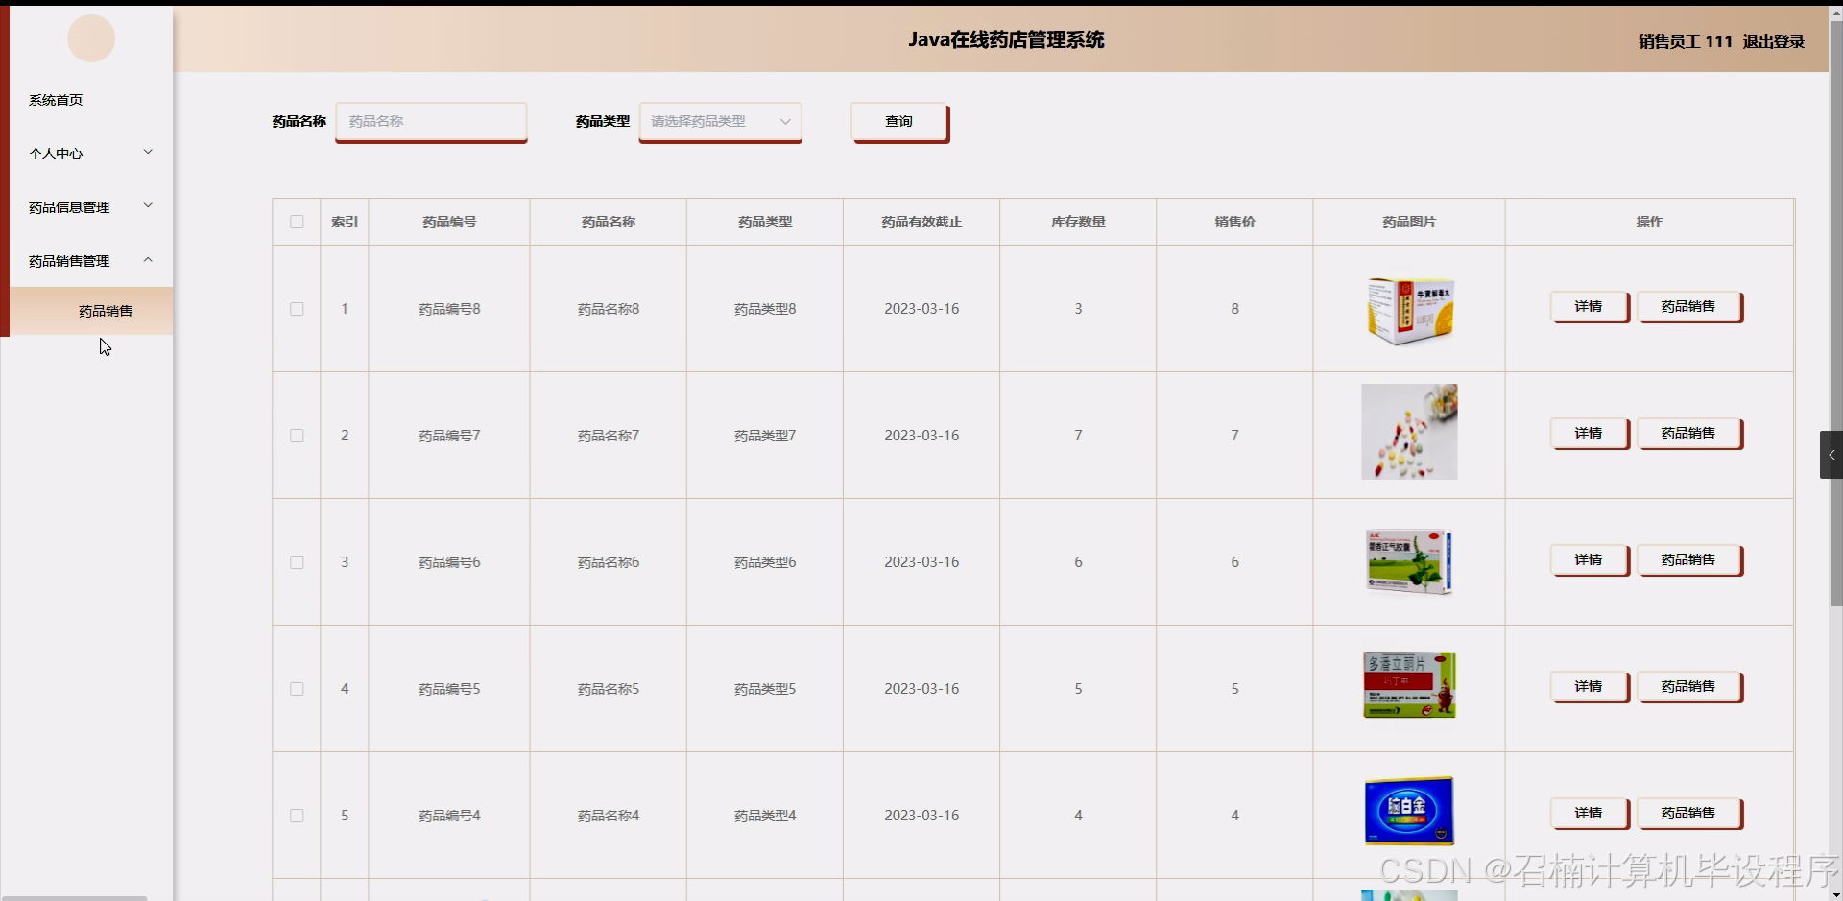
Task: Click the right-edge panel collapse arrow
Action: (x=1831, y=454)
